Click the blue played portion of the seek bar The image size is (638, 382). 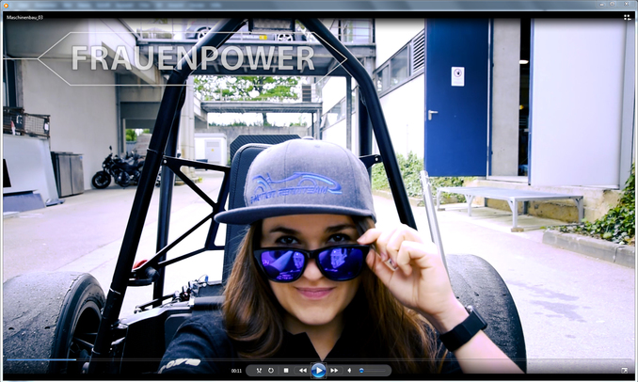38,359
